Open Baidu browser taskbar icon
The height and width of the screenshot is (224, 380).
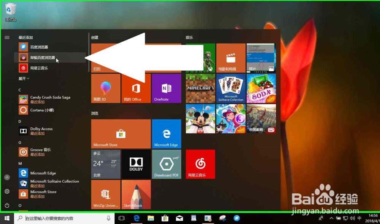(x=236, y=218)
